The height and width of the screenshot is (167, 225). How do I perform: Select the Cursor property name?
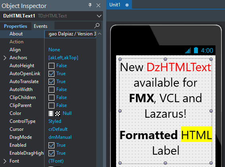pyautogui.click(x=17, y=129)
